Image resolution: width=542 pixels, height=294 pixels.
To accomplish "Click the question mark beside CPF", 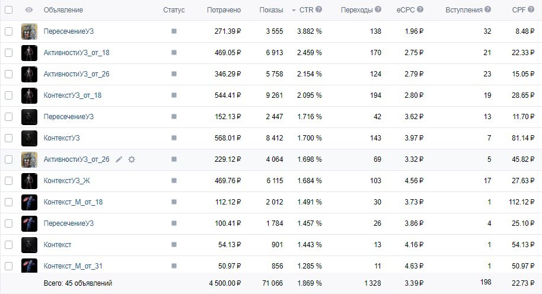I will click(531, 9).
